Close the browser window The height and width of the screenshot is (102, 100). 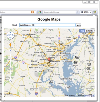[x=94, y=2]
